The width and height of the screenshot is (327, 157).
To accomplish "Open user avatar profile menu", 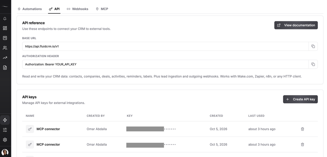I will click(x=5, y=153).
